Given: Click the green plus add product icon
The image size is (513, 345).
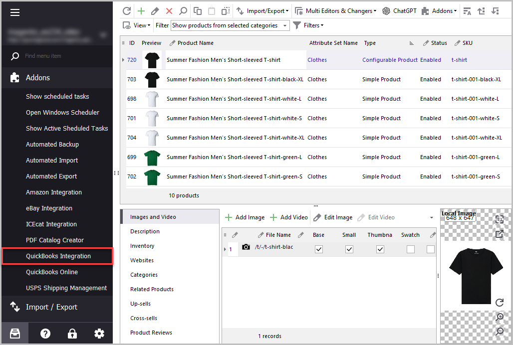Looking at the screenshot, I should (x=141, y=11).
